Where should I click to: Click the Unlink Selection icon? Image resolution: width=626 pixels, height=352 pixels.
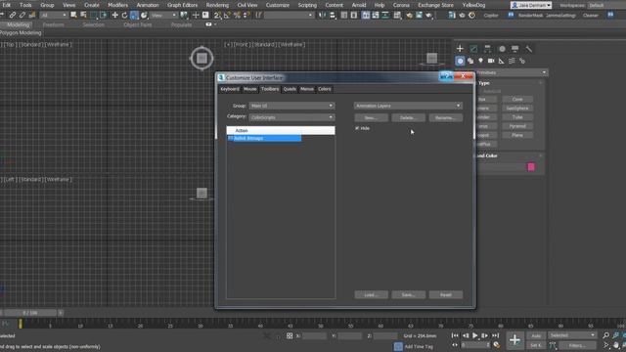coord(22,16)
